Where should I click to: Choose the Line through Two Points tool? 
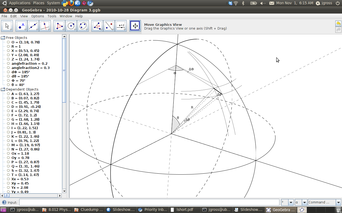33,26
